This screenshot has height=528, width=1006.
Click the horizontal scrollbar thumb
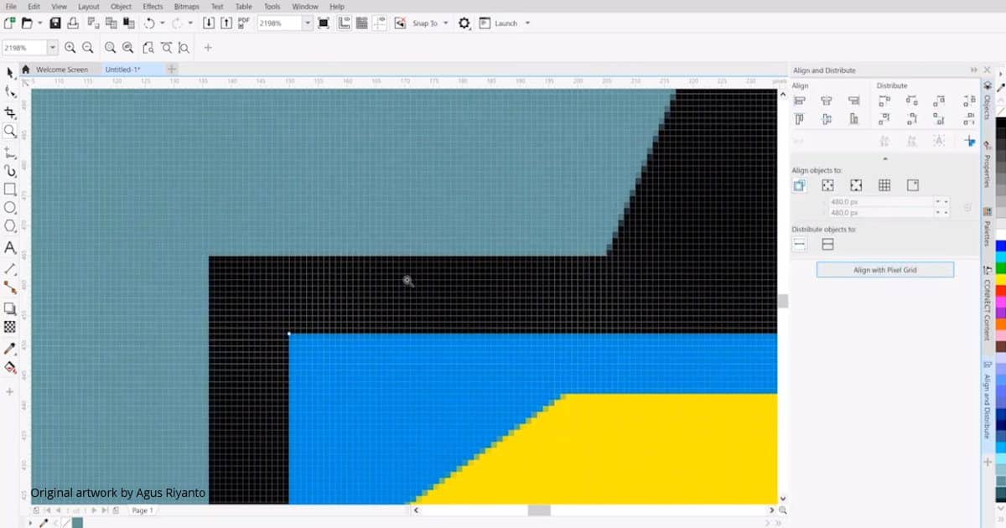pos(538,510)
